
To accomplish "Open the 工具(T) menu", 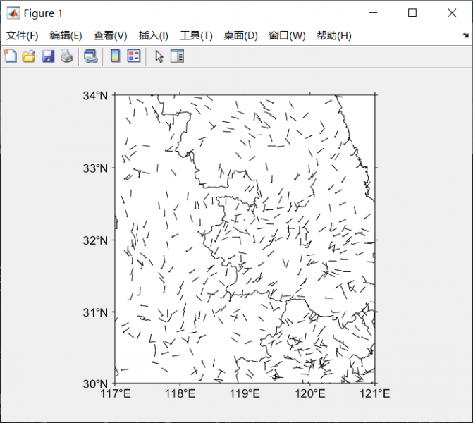I will click(x=196, y=36).
